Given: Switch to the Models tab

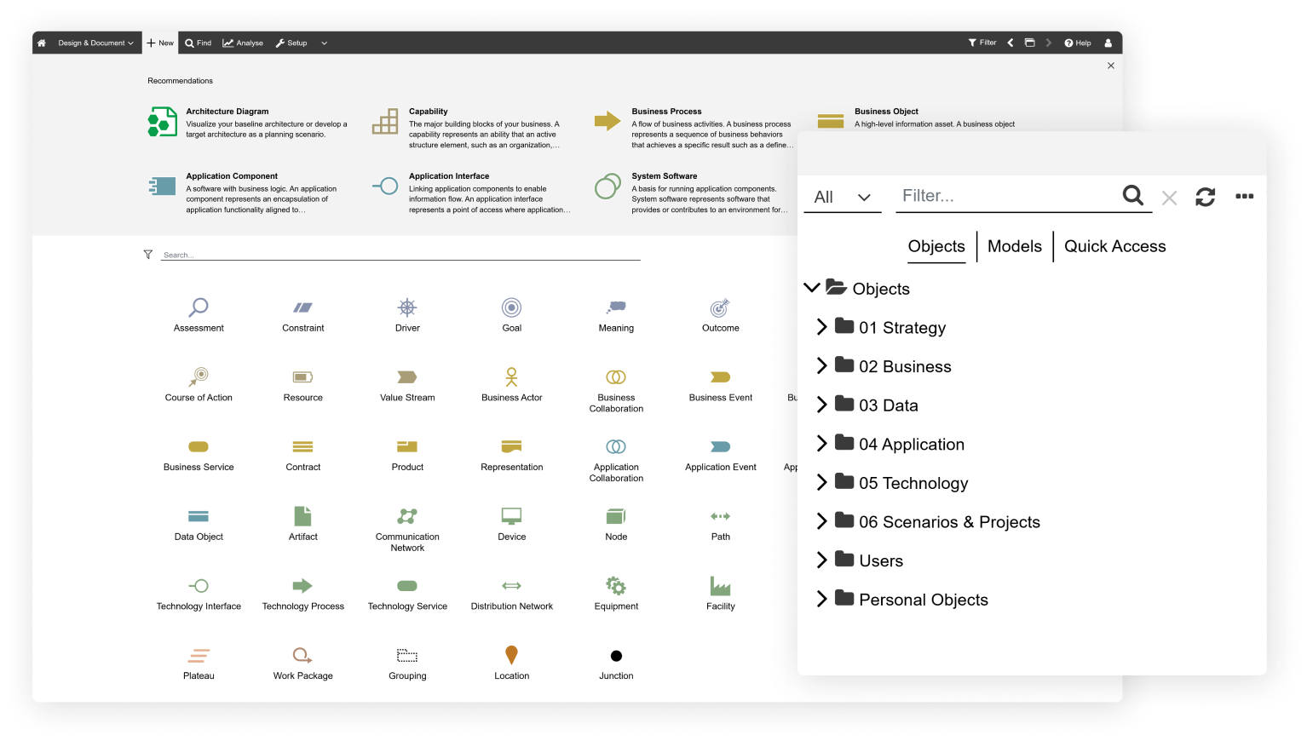Looking at the screenshot, I should [1014, 246].
